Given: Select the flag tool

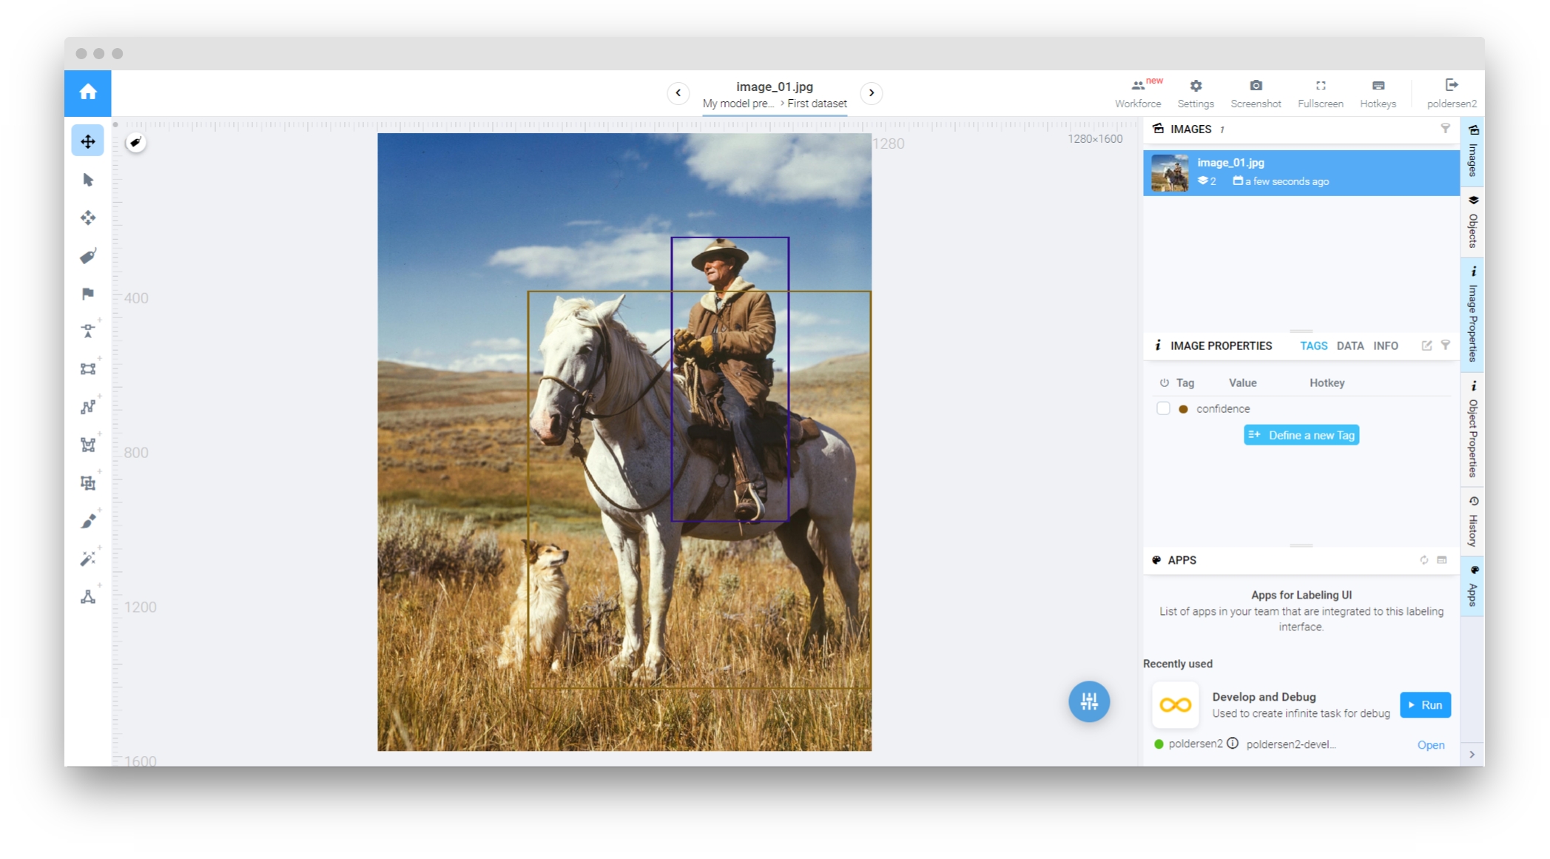Looking at the screenshot, I should [x=88, y=294].
